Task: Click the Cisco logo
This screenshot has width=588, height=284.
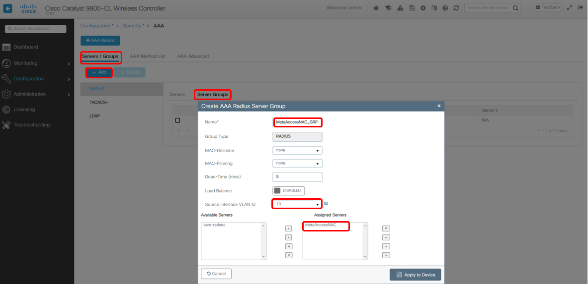Action: pos(28,8)
